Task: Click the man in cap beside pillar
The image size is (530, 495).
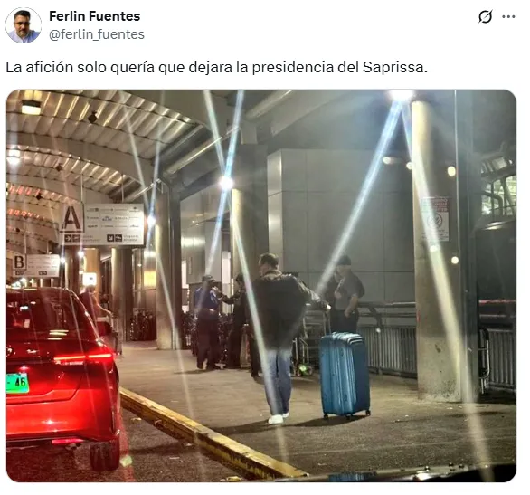Action: tap(345, 294)
